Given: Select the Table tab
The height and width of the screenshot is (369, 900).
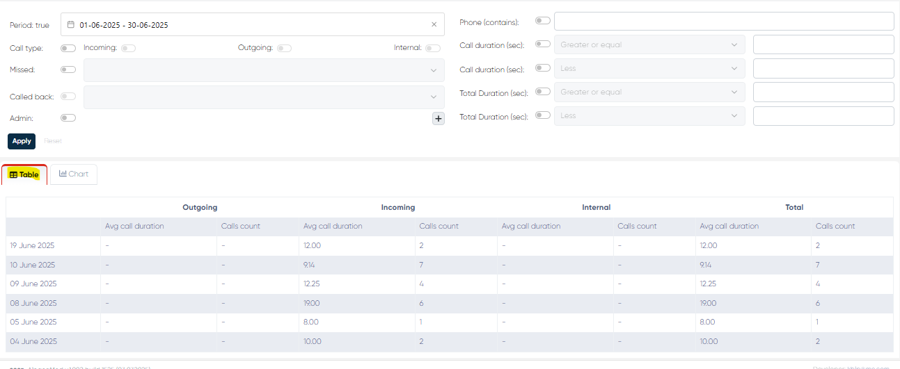Looking at the screenshot, I should tap(24, 175).
